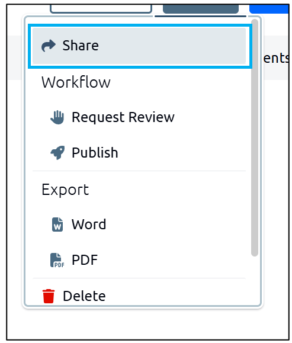The width and height of the screenshot is (292, 343).
Task: Select the highlighted Share menu entry
Action: coord(139,46)
